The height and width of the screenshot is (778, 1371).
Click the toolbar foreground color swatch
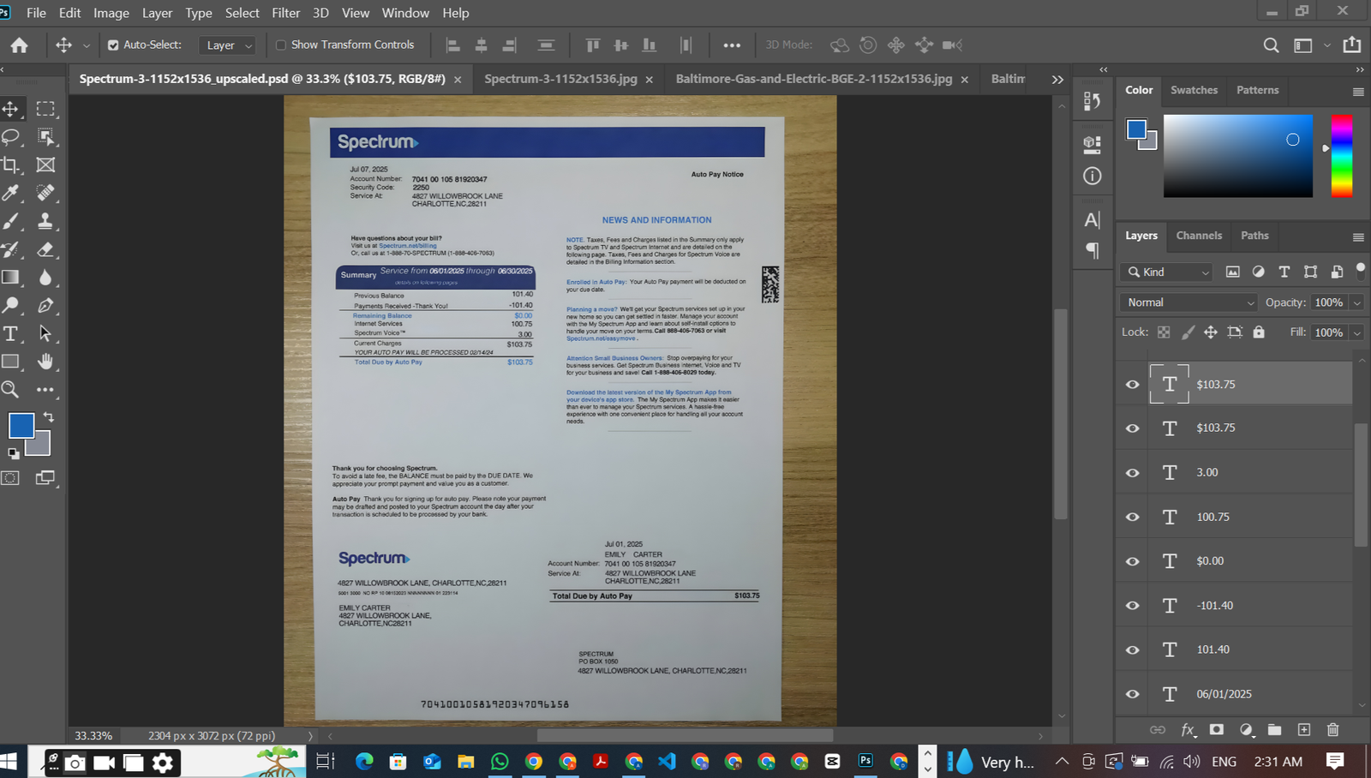[x=21, y=425]
